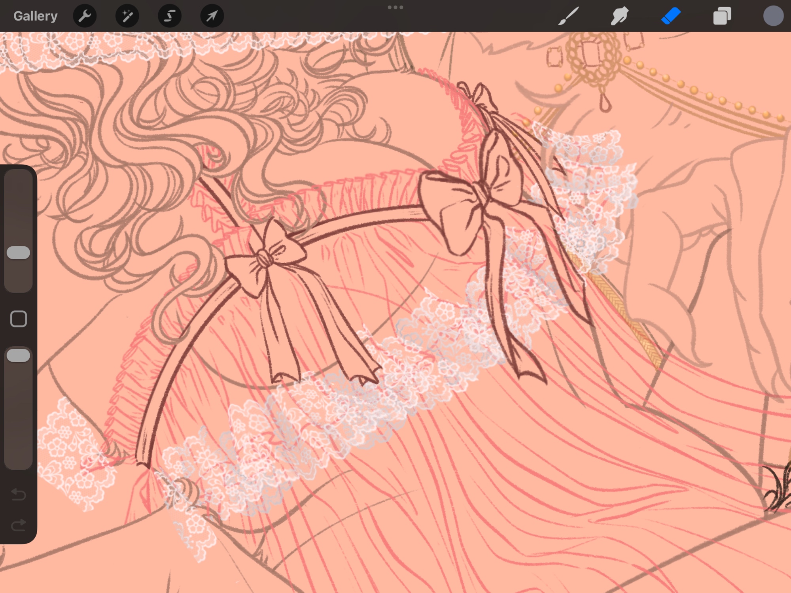Return to the Gallery

click(35, 16)
